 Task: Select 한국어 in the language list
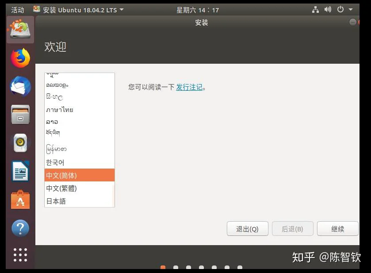80,162
